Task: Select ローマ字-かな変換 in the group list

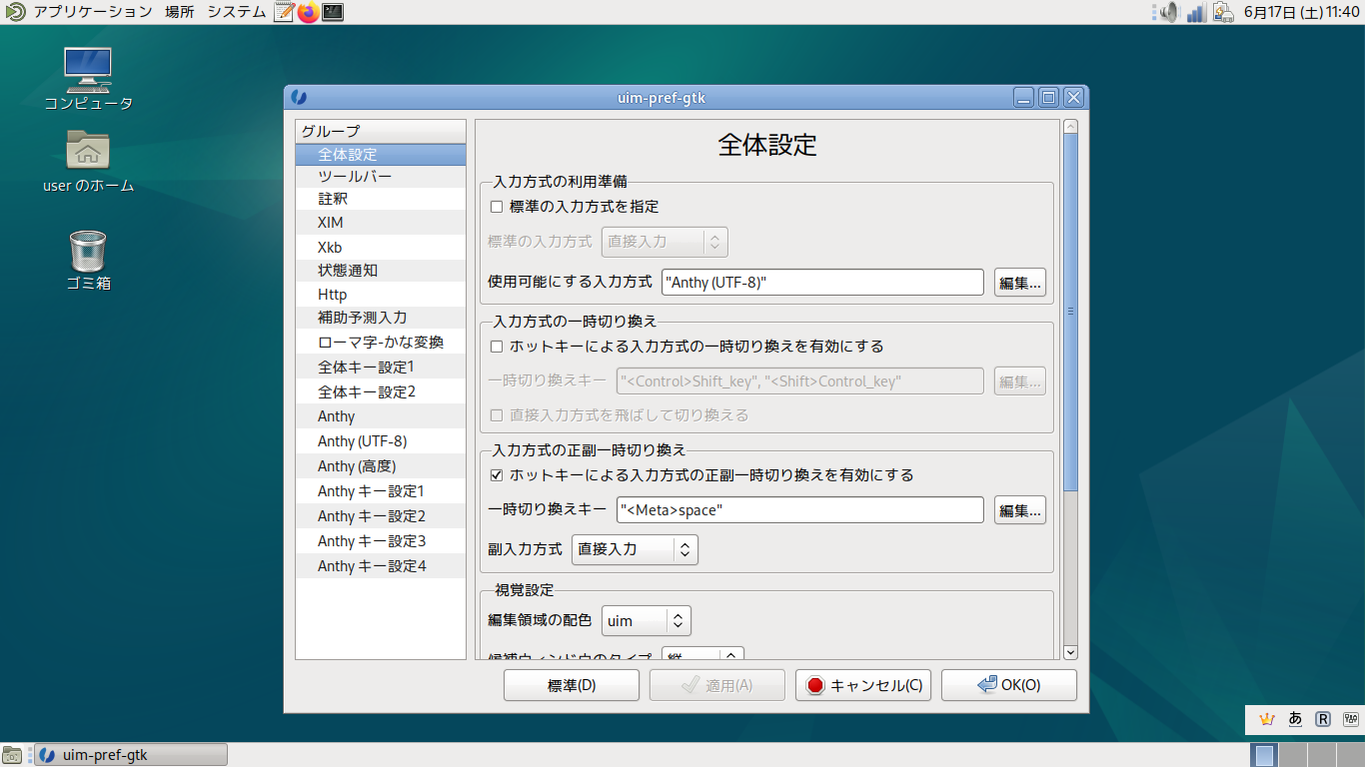Action: click(381, 342)
